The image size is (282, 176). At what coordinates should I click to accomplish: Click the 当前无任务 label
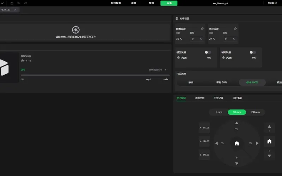pyautogui.click(x=26, y=56)
